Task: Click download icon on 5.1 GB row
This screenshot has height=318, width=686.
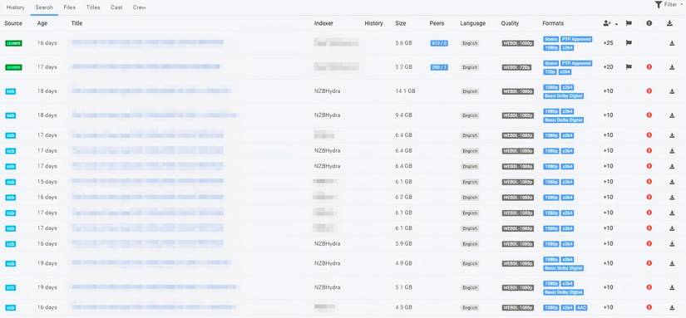Action: (672, 287)
